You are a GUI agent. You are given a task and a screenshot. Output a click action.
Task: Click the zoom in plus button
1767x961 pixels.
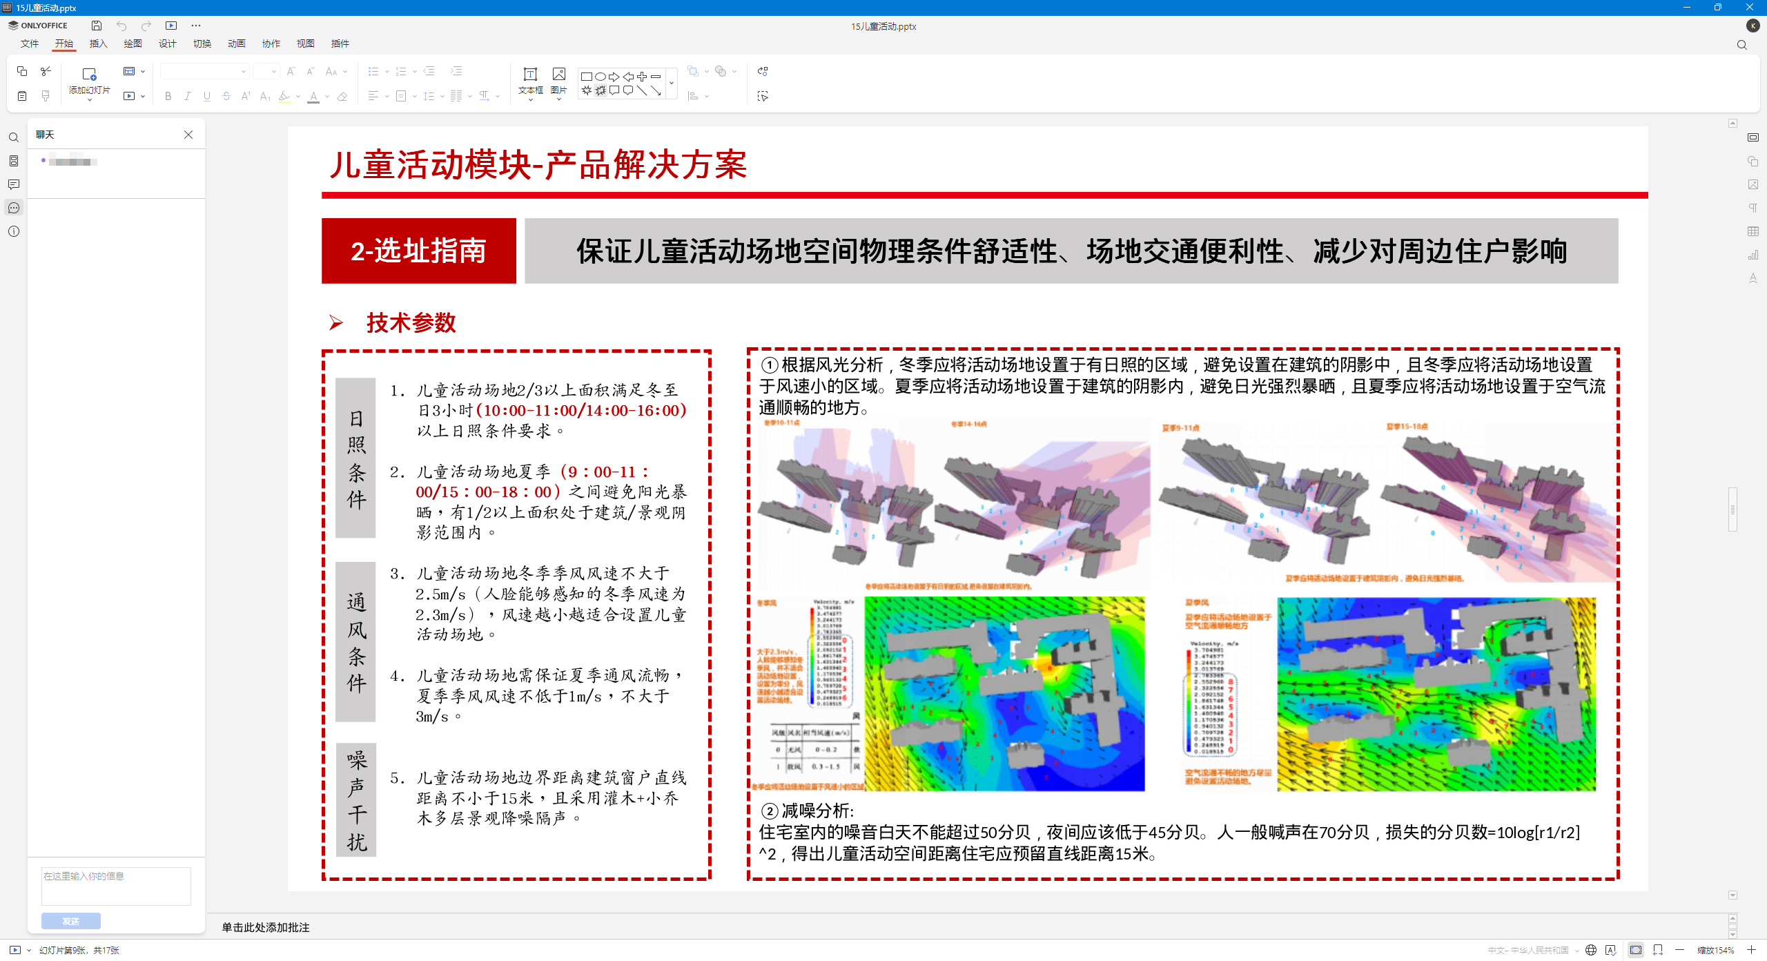(x=1751, y=950)
